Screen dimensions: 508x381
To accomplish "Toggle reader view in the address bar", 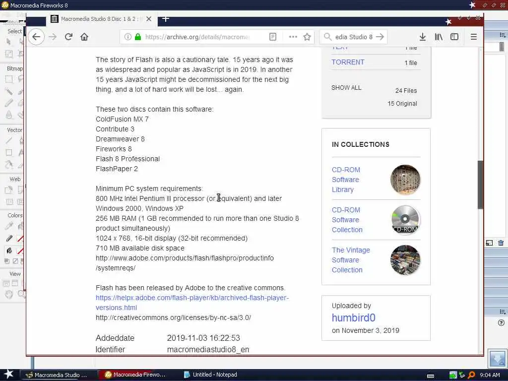I will pyautogui.click(x=273, y=37).
